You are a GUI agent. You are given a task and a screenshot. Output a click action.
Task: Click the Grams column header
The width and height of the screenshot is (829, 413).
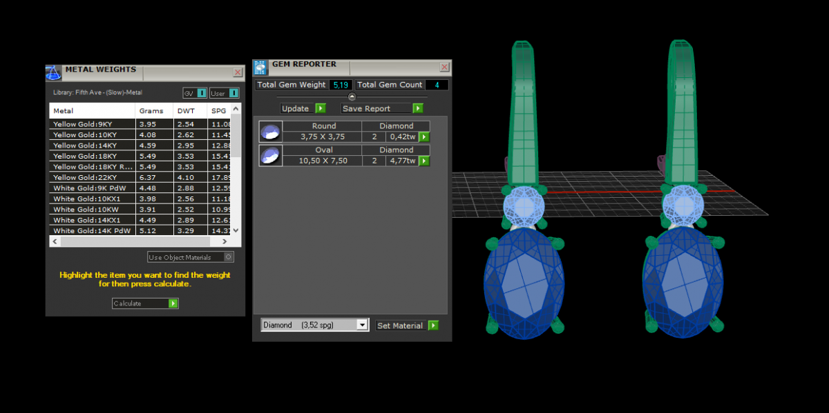154,111
